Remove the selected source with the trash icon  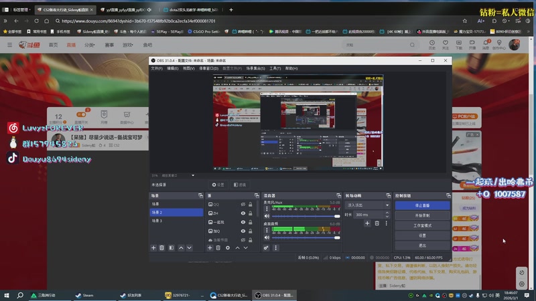tap(218, 247)
